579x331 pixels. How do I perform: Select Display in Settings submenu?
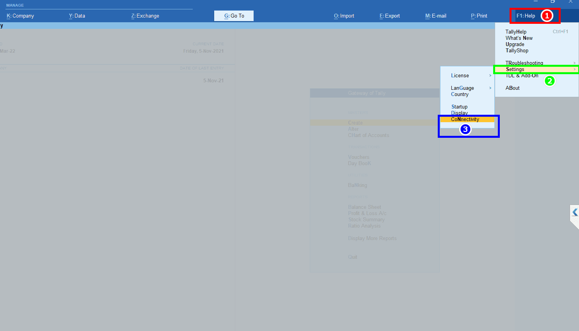point(459,113)
